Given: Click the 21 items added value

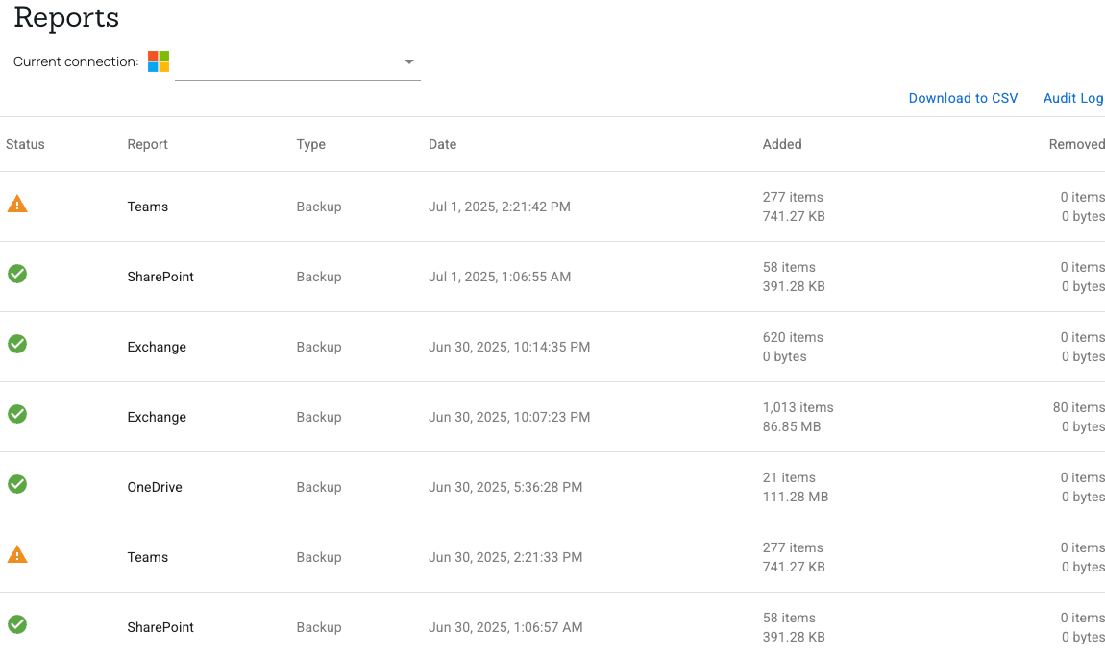Looking at the screenshot, I should click(789, 477).
